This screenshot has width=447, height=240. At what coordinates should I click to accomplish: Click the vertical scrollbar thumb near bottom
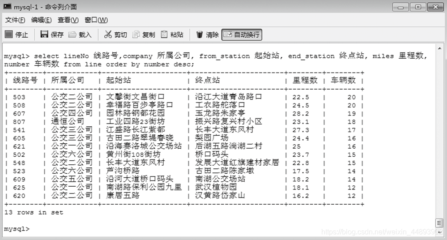pyautogui.click(x=439, y=223)
